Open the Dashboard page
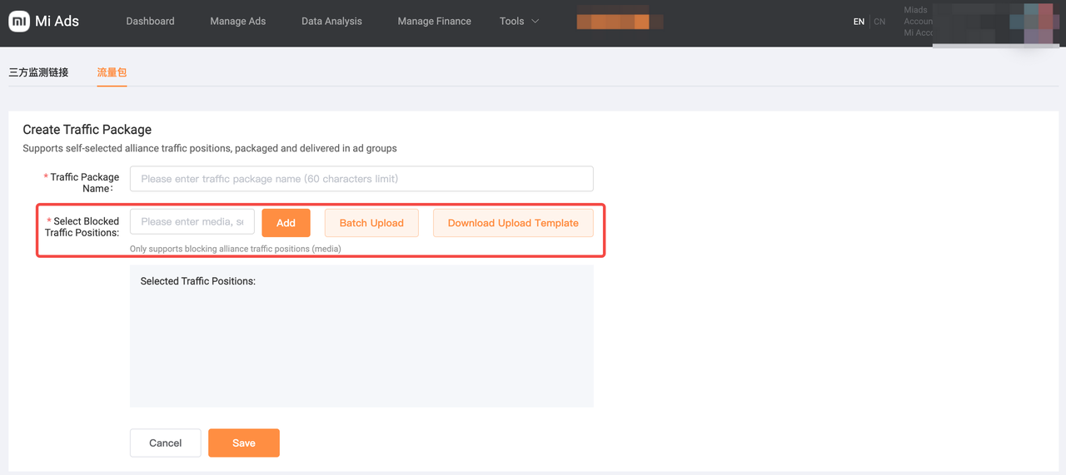The height and width of the screenshot is (475, 1066). (x=150, y=22)
